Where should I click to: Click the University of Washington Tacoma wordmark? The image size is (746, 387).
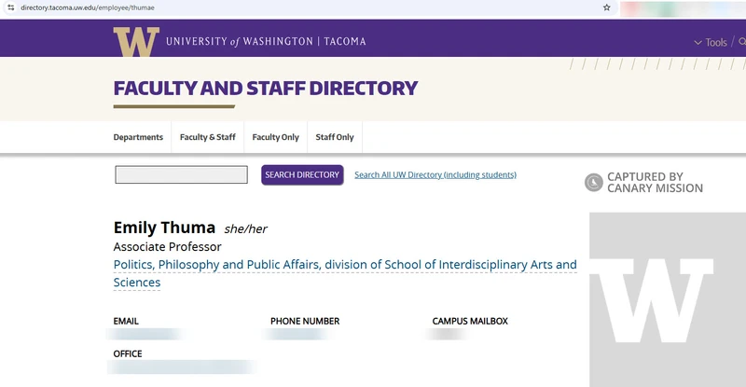pos(266,42)
